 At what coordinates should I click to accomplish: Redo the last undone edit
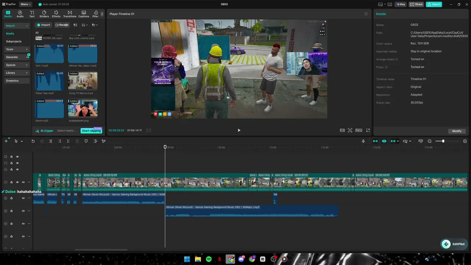(x=42, y=141)
